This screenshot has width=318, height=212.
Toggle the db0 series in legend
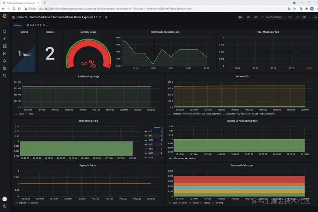click(x=150, y=131)
